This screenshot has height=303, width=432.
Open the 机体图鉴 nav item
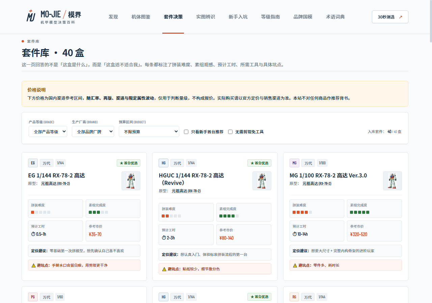(141, 17)
